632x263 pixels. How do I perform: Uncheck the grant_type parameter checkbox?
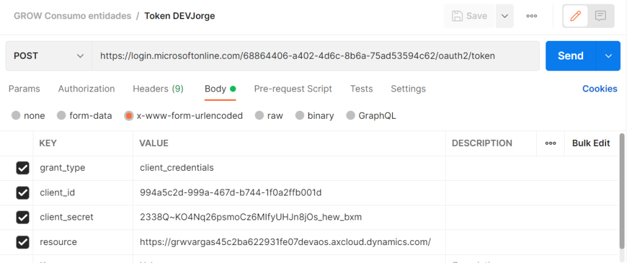(x=23, y=168)
